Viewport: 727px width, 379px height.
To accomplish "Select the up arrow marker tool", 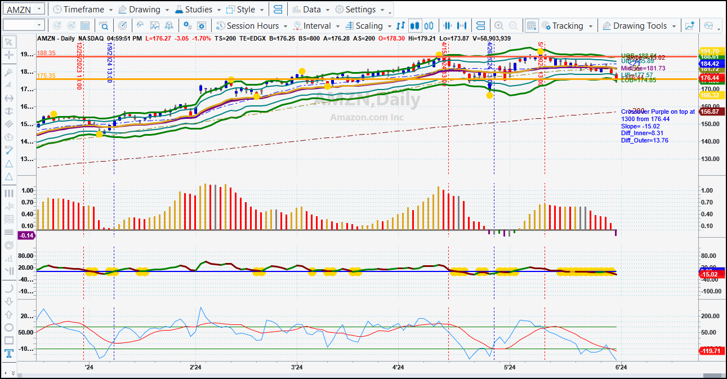I will (x=8, y=314).
